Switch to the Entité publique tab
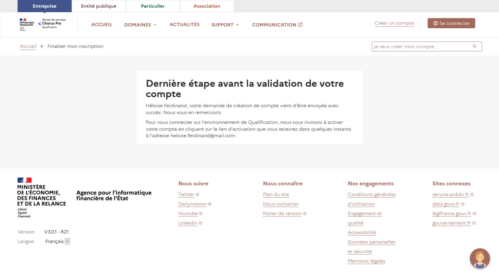Image resolution: width=499 pixels, height=278 pixels. (x=99, y=6)
